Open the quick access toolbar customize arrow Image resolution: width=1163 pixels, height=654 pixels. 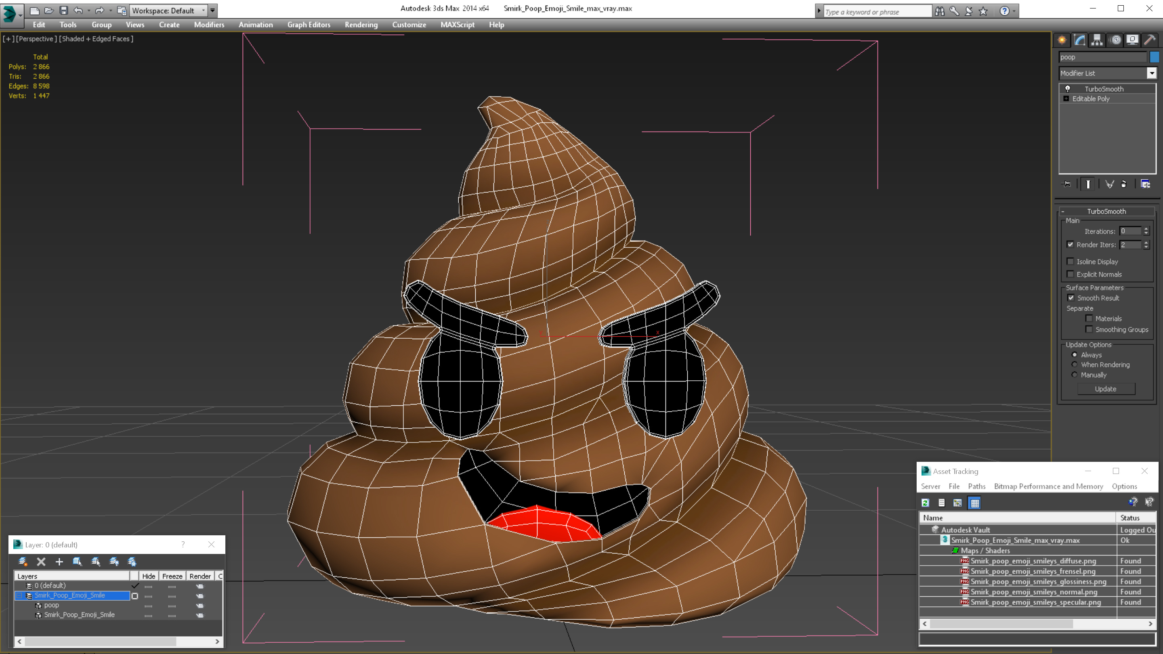click(x=213, y=10)
